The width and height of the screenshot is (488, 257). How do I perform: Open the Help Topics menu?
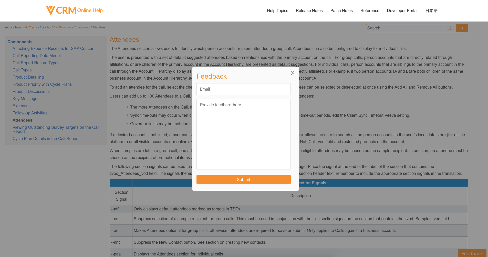(277, 10)
